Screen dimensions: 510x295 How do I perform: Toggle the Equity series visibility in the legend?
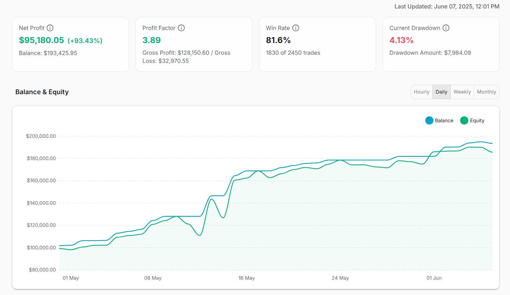click(x=472, y=120)
